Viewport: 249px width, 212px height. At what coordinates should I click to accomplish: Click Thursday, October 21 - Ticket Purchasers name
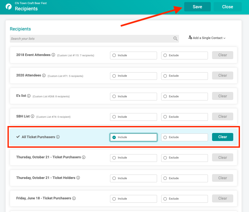click(49, 157)
